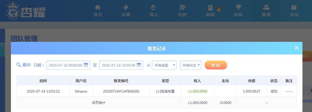Screen dimensions: 312x112
Task: Click the 棋牌 card game icon
Action: pyautogui.click(x=210, y=8)
